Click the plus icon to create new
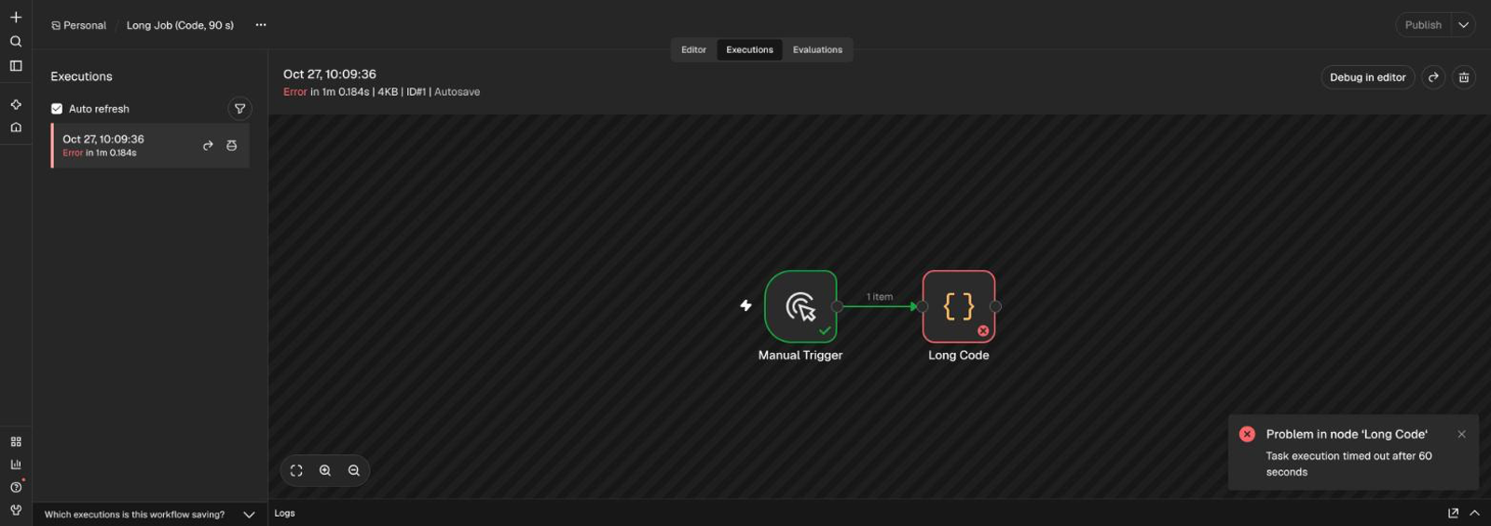The height and width of the screenshot is (526, 1491). pyautogui.click(x=16, y=17)
